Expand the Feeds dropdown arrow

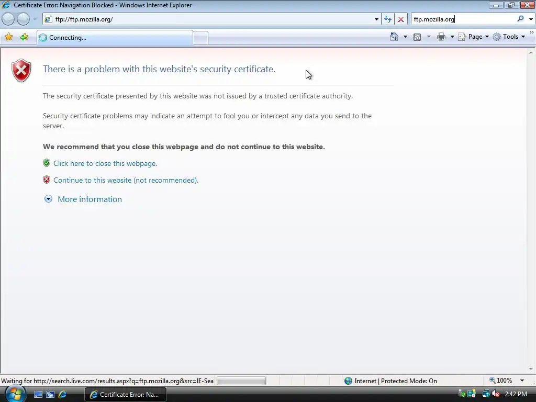click(429, 37)
